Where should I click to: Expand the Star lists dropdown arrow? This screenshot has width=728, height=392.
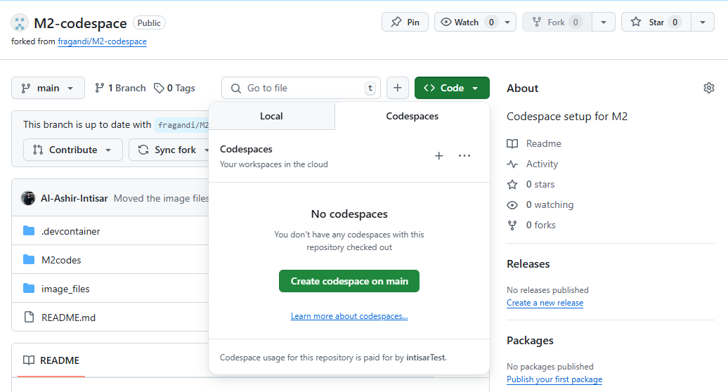coord(702,22)
